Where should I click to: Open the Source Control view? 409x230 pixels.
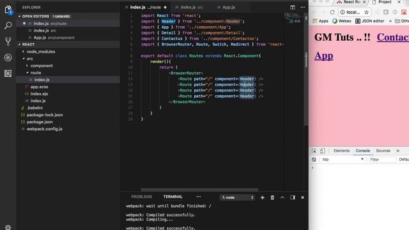click(x=8, y=42)
